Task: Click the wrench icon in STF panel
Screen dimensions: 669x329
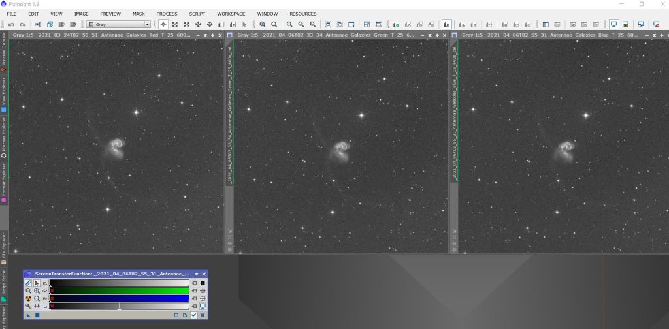Action: [28, 305]
